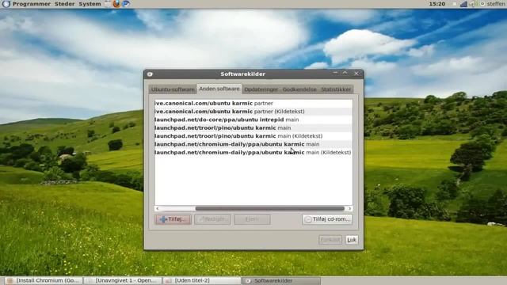
Task: Switch to the Opdateringer tab
Action: point(261,89)
